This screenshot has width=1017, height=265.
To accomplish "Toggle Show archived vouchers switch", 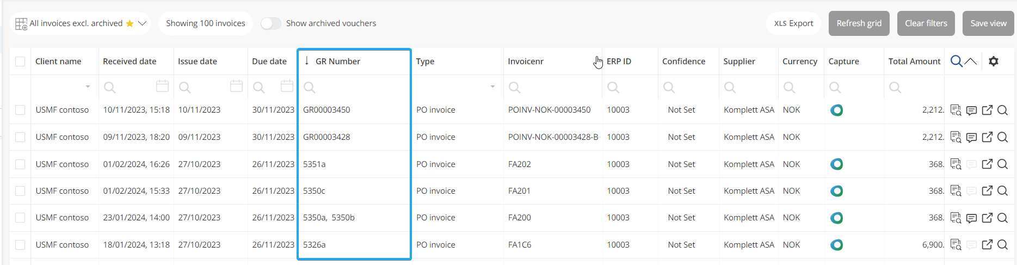I will [270, 23].
